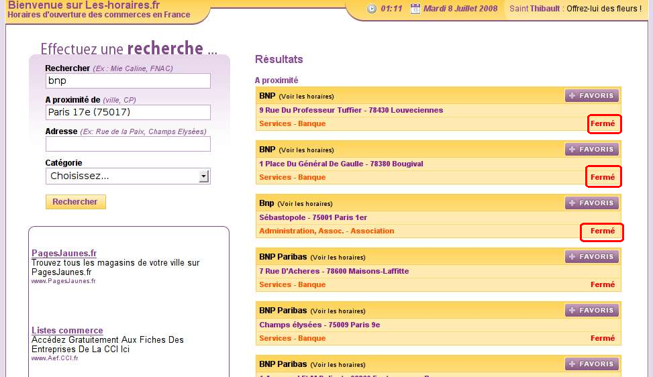Click Offrez-lui des fleurs link
This screenshot has height=377, width=653.
pyautogui.click(x=604, y=9)
